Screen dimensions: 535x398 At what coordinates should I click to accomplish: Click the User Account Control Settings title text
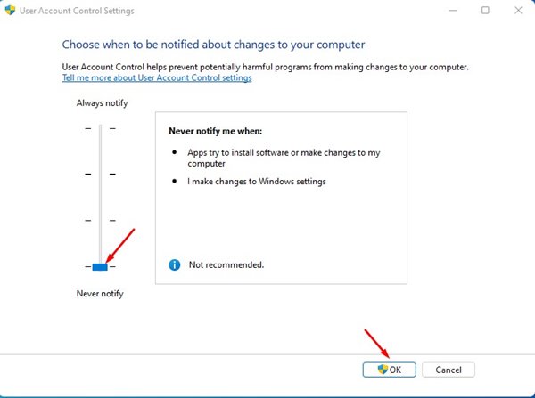pos(78,10)
